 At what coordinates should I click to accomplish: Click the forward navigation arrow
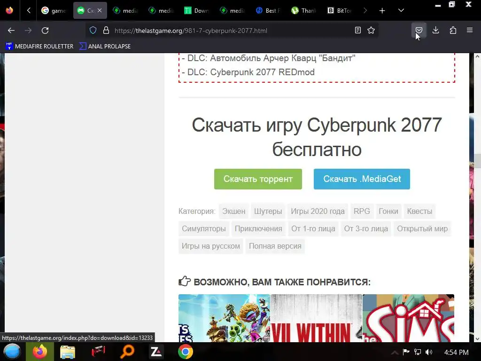tap(28, 31)
